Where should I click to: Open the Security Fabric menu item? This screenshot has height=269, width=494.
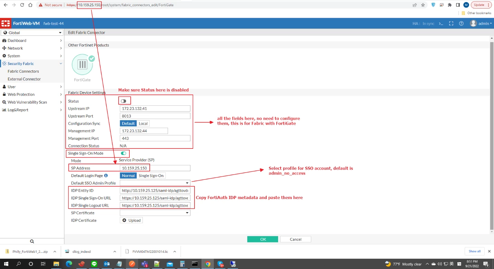click(32, 64)
